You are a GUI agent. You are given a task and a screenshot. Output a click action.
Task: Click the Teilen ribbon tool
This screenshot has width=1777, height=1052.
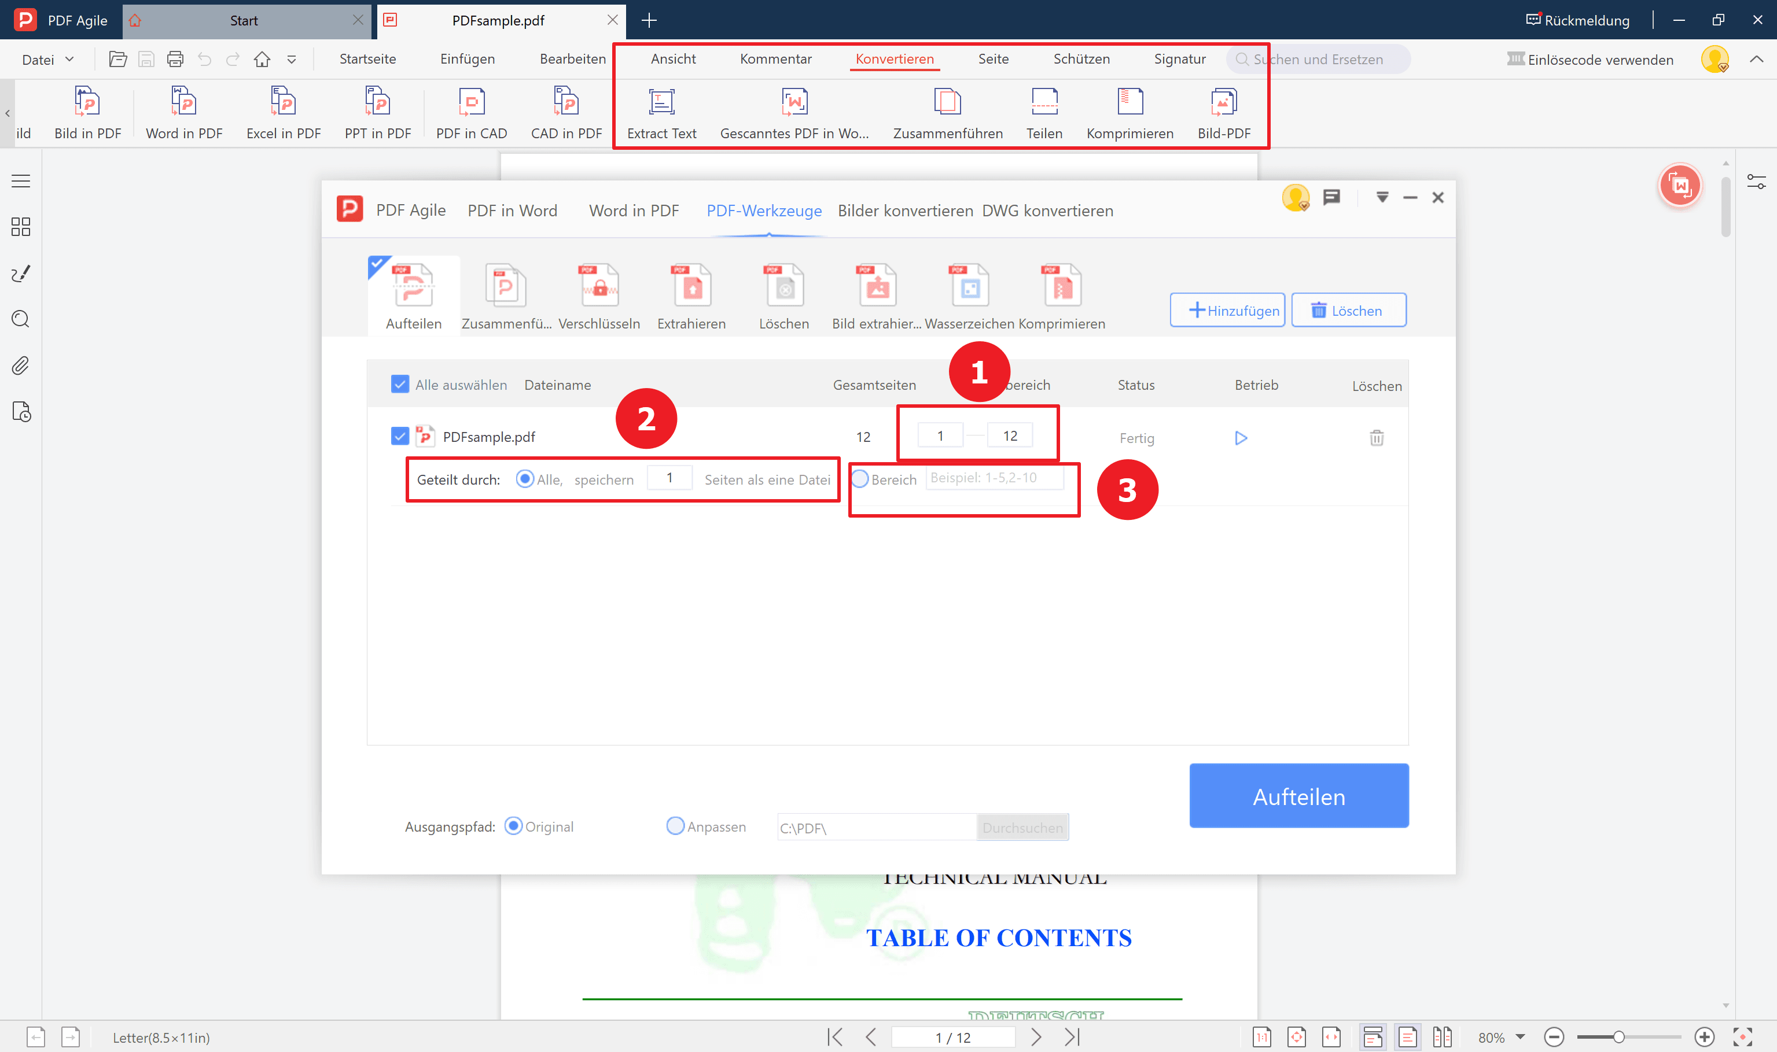point(1044,113)
